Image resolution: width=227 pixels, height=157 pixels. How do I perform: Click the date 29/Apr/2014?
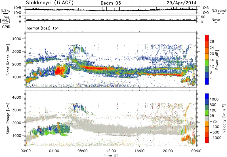(182, 3)
